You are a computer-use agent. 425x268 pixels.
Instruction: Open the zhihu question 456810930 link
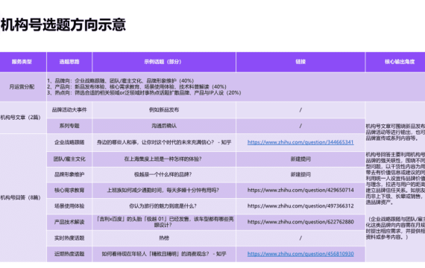(x=300, y=254)
